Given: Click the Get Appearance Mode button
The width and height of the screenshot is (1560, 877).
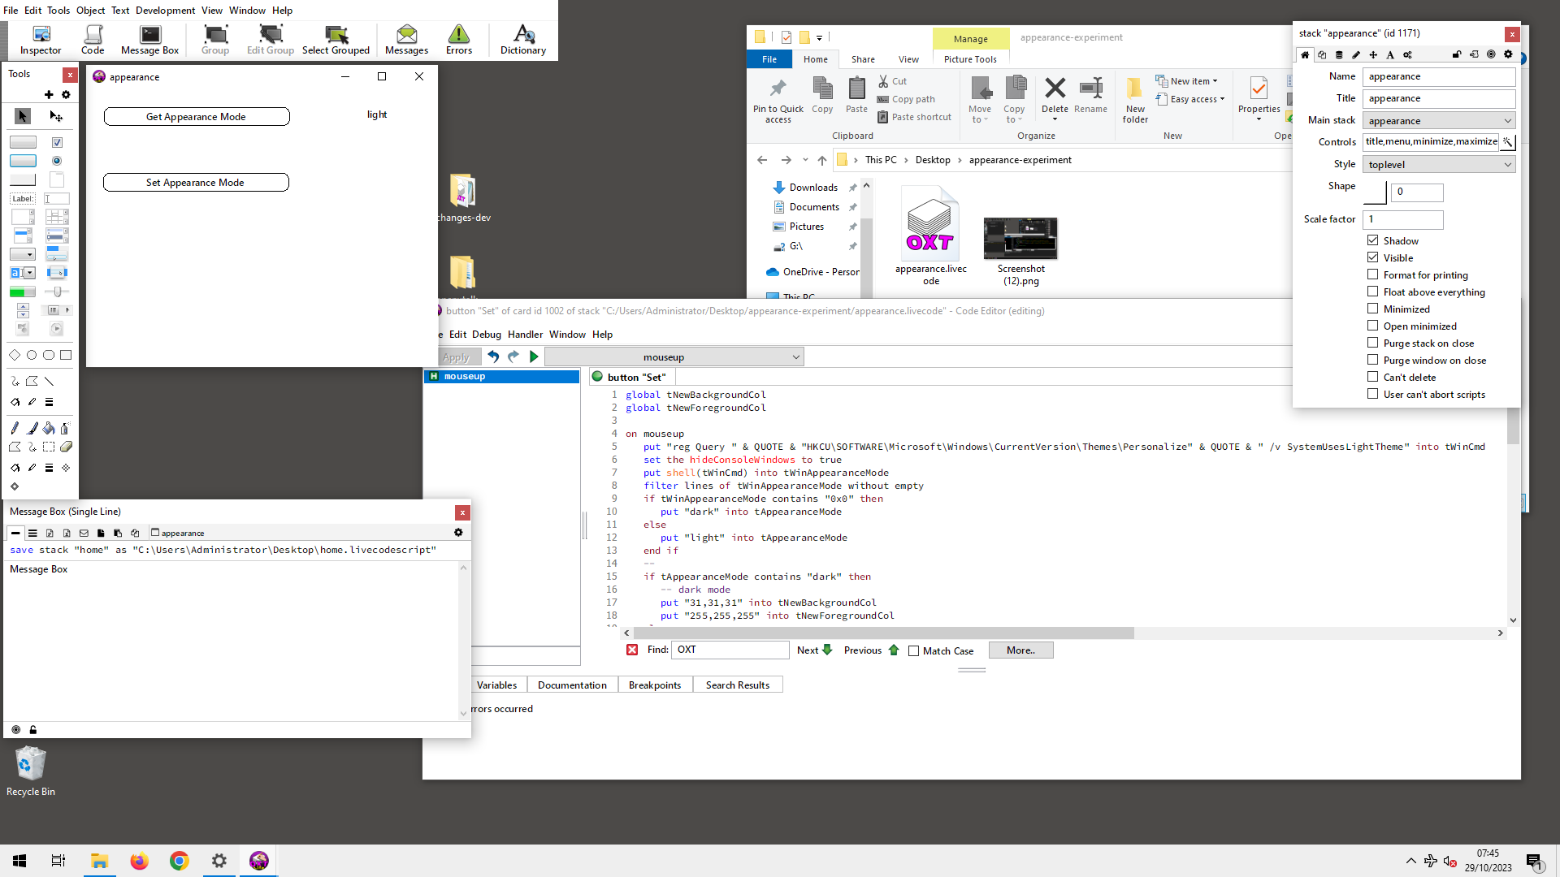Looking at the screenshot, I should pos(196,116).
